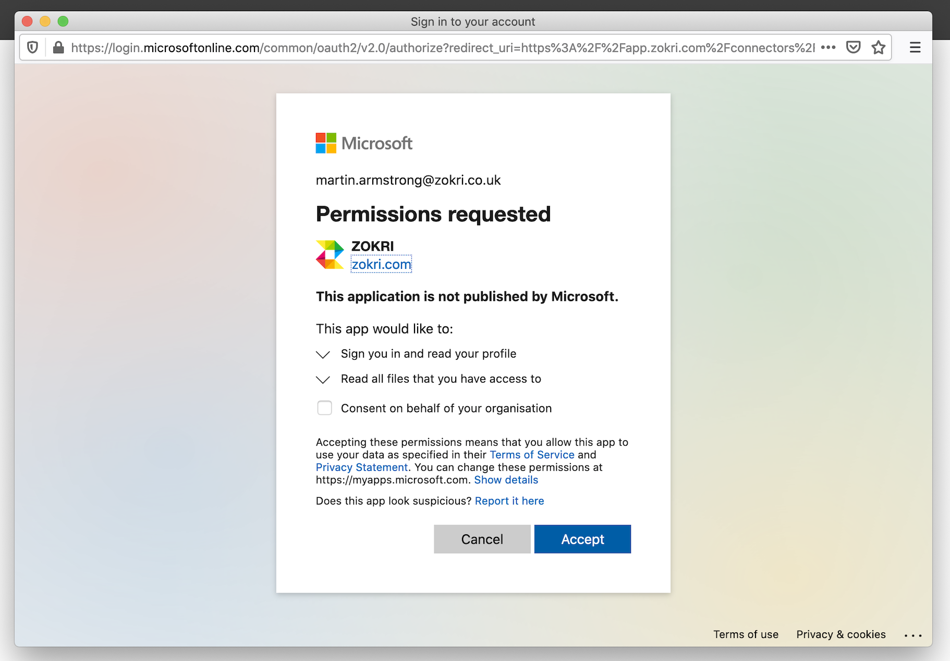Click the padlock site security icon
Screen dimensions: 950x661
pos(58,47)
